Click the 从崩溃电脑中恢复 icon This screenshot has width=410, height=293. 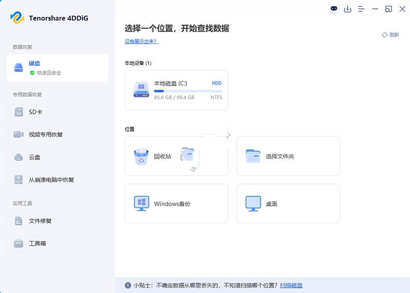pos(19,180)
